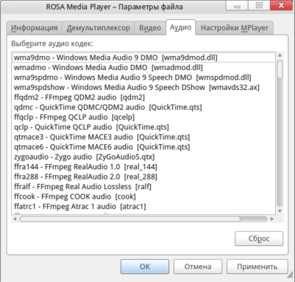Switch to the Информация tab
Image resolution: width=295 pixels, height=282 pixels.
coord(34,28)
